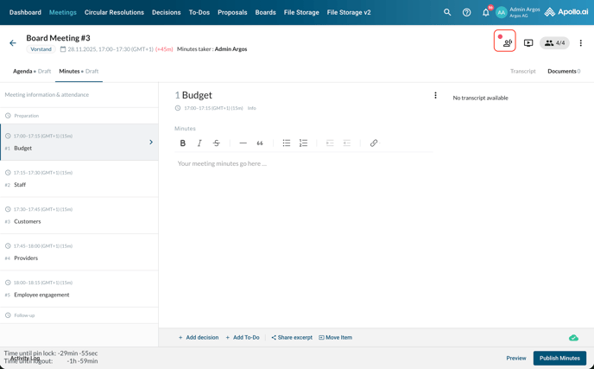Toggle italic formatting

pyautogui.click(x=199, y=143)
